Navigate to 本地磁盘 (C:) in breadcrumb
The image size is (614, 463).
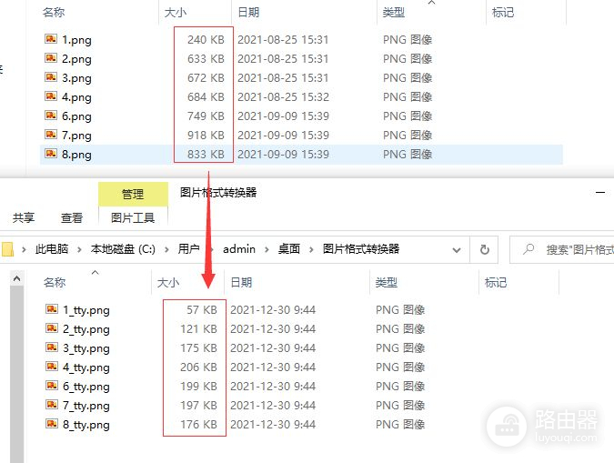(x=123, y=249)
